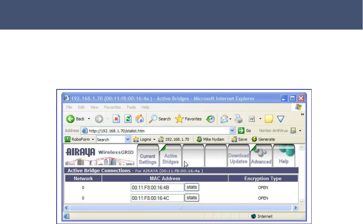Viewport: 363px width, 224px height.
Task: Click the Internet zone globe icon
Action: [253, 216]
